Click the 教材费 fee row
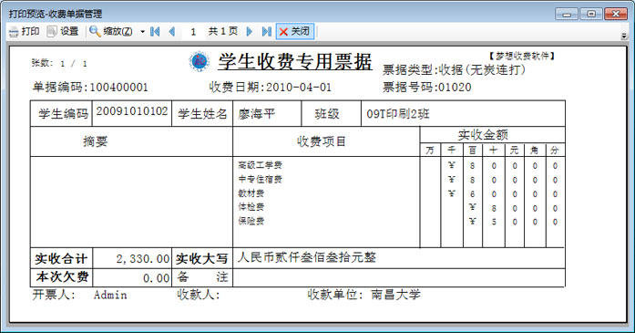635x333 pixels. click(x=251, y=193)
